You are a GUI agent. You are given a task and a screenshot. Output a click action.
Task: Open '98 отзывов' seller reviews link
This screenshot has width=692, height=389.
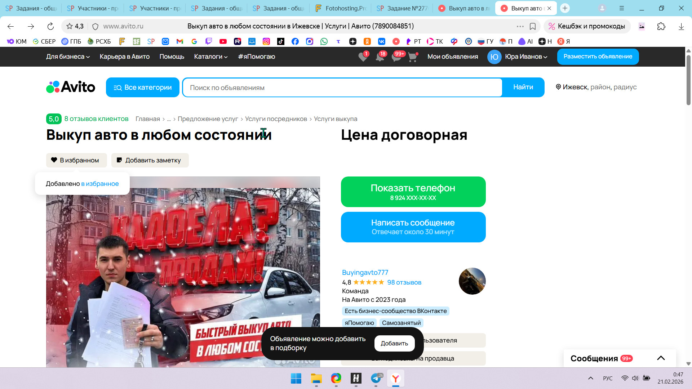404,282
